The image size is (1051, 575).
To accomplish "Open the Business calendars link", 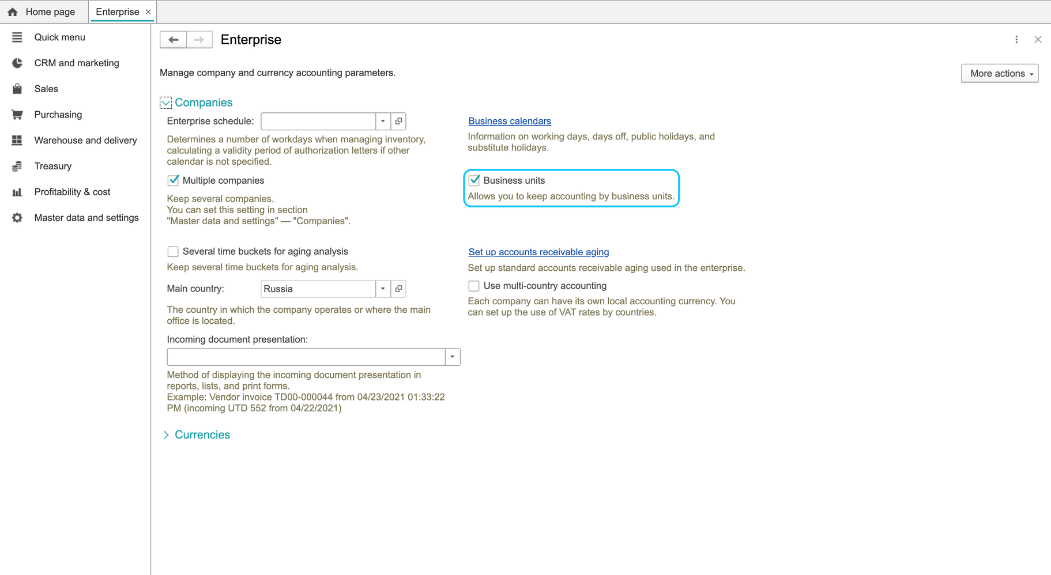I will point(510,121).
